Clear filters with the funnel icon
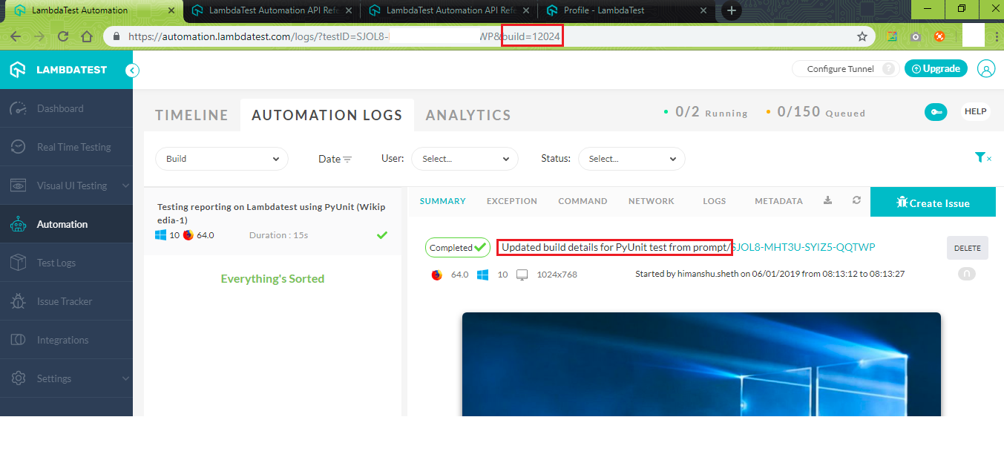 point(982,157)
